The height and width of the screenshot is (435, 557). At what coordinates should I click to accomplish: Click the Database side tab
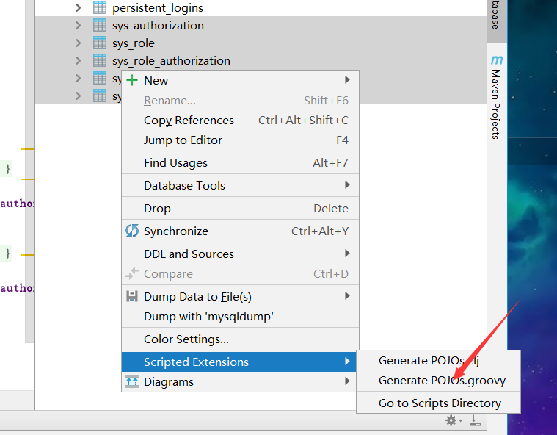click(x=496, y=20)
